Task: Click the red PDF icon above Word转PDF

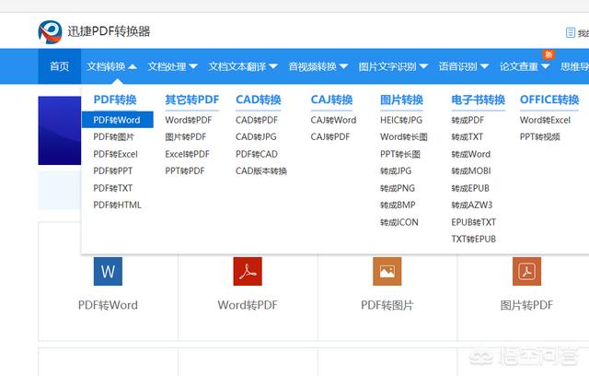Action: [x=248, y=272]
